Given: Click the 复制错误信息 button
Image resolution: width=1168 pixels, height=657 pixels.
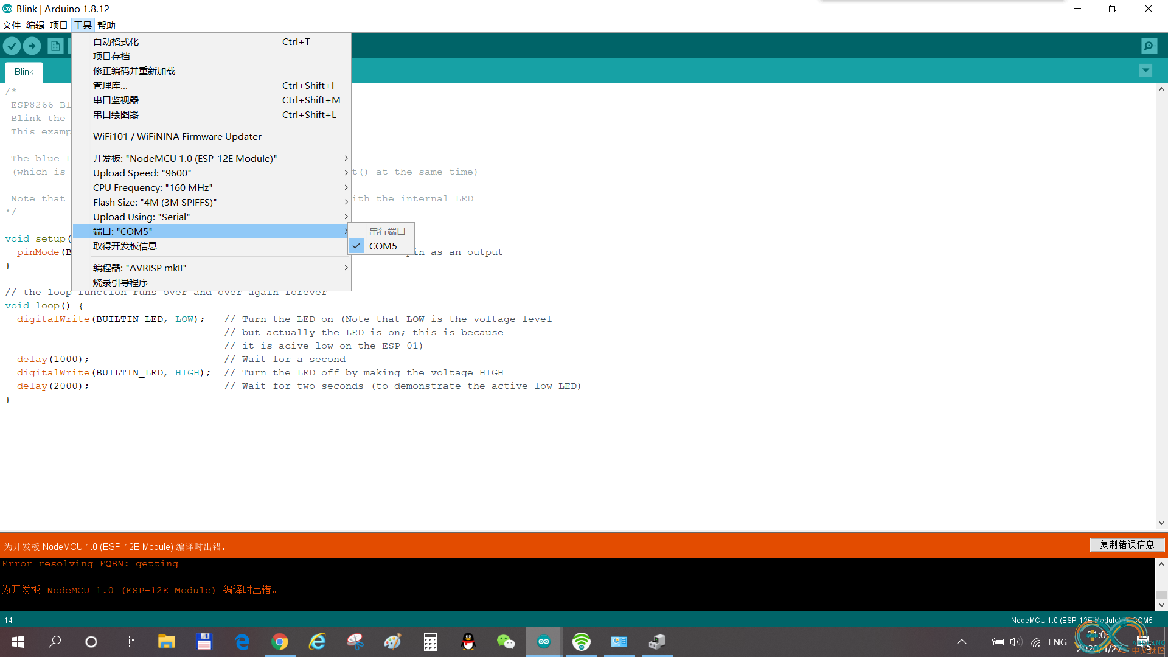Looking at the screenshot, I should (x=1127, y=544).
